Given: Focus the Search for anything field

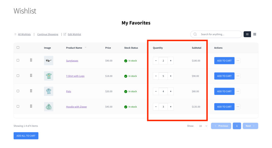Looking at the screenshot, I should click(216, 34).
